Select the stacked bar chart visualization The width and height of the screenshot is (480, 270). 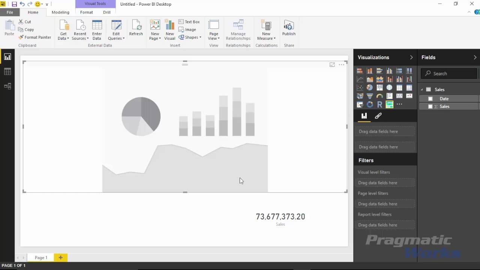click(360, 70)
